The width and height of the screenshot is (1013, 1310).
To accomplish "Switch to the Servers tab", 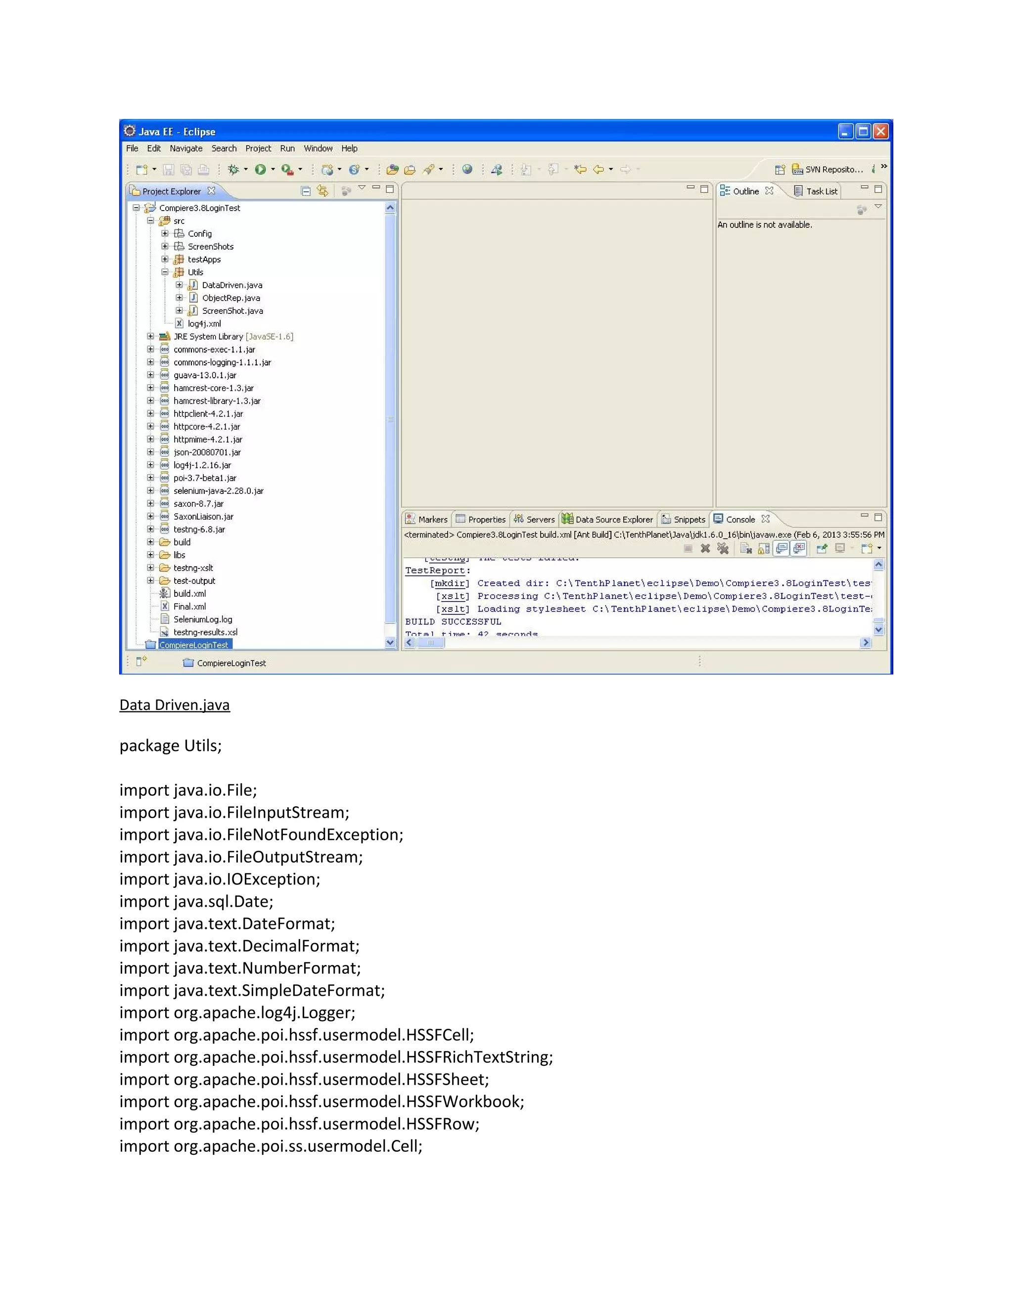I will 534,520.
